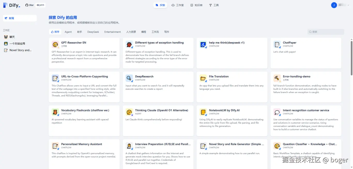Click the 探索 Dify 的应用 heading
This screenshot has width=353, height=169.
[63, 18]
